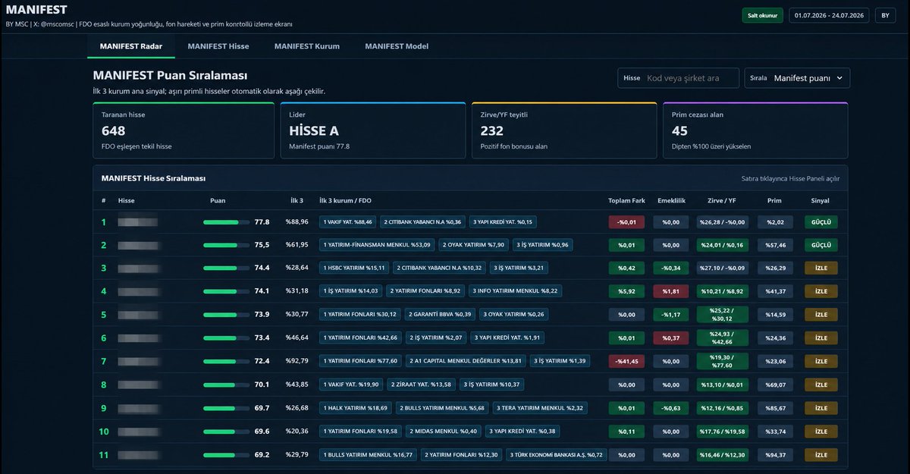Focus the Hisse search field

pyautogui.click(x=679, y=78)
